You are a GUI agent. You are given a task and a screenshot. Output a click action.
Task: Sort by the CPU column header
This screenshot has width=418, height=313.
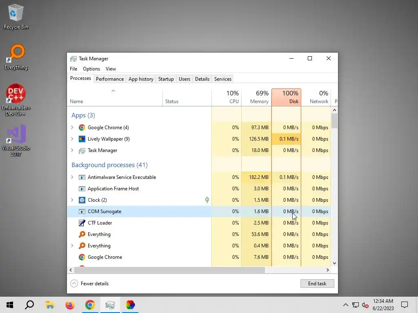pos(227,98)
